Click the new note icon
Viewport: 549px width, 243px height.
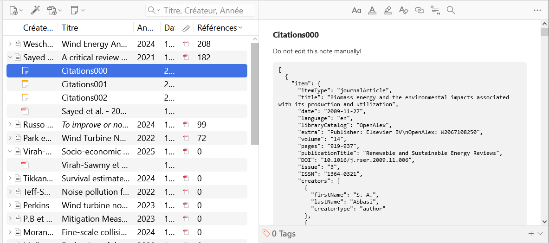(x=77, y=10)
